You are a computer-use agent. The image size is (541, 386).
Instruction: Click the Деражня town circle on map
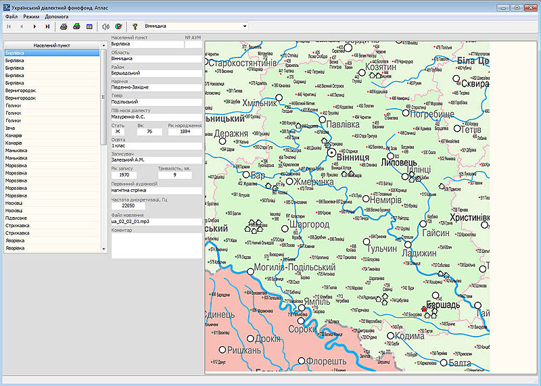pyautogui.click(x=222, y=141)
